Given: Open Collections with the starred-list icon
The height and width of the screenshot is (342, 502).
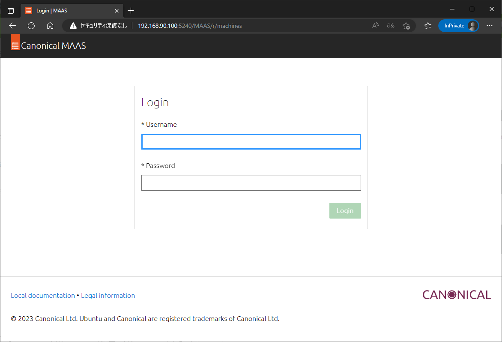Looking at the screenshot, I should tap(428, 26).
